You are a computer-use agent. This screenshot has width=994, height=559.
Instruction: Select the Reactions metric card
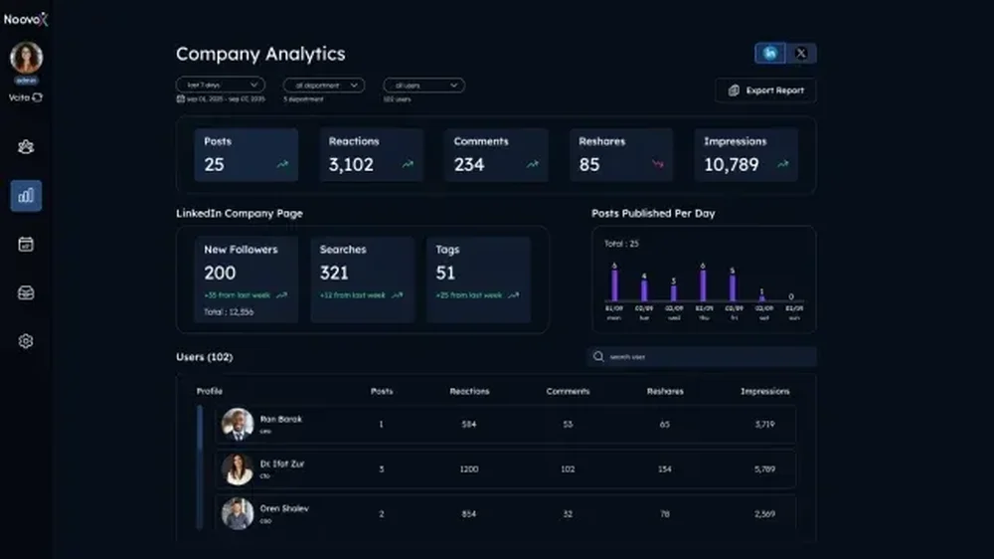(372, 155)
